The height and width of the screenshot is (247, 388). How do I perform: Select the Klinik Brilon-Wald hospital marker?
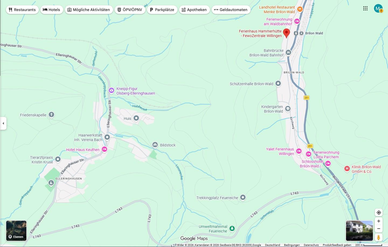point(347,169)
